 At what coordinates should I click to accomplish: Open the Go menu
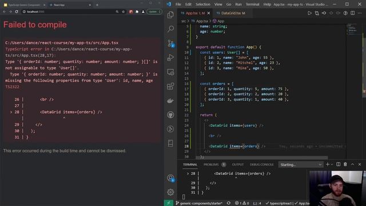coord(229,4)
